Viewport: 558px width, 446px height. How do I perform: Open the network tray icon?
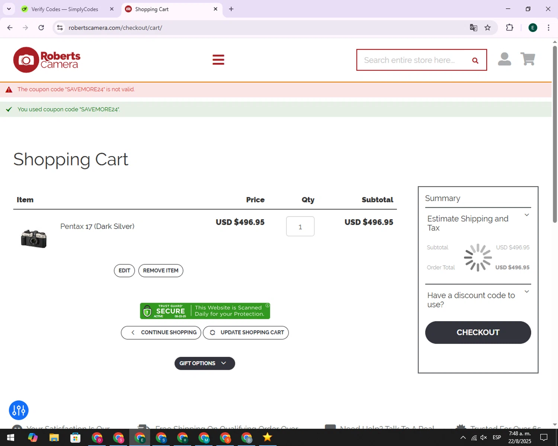(474, 437)
